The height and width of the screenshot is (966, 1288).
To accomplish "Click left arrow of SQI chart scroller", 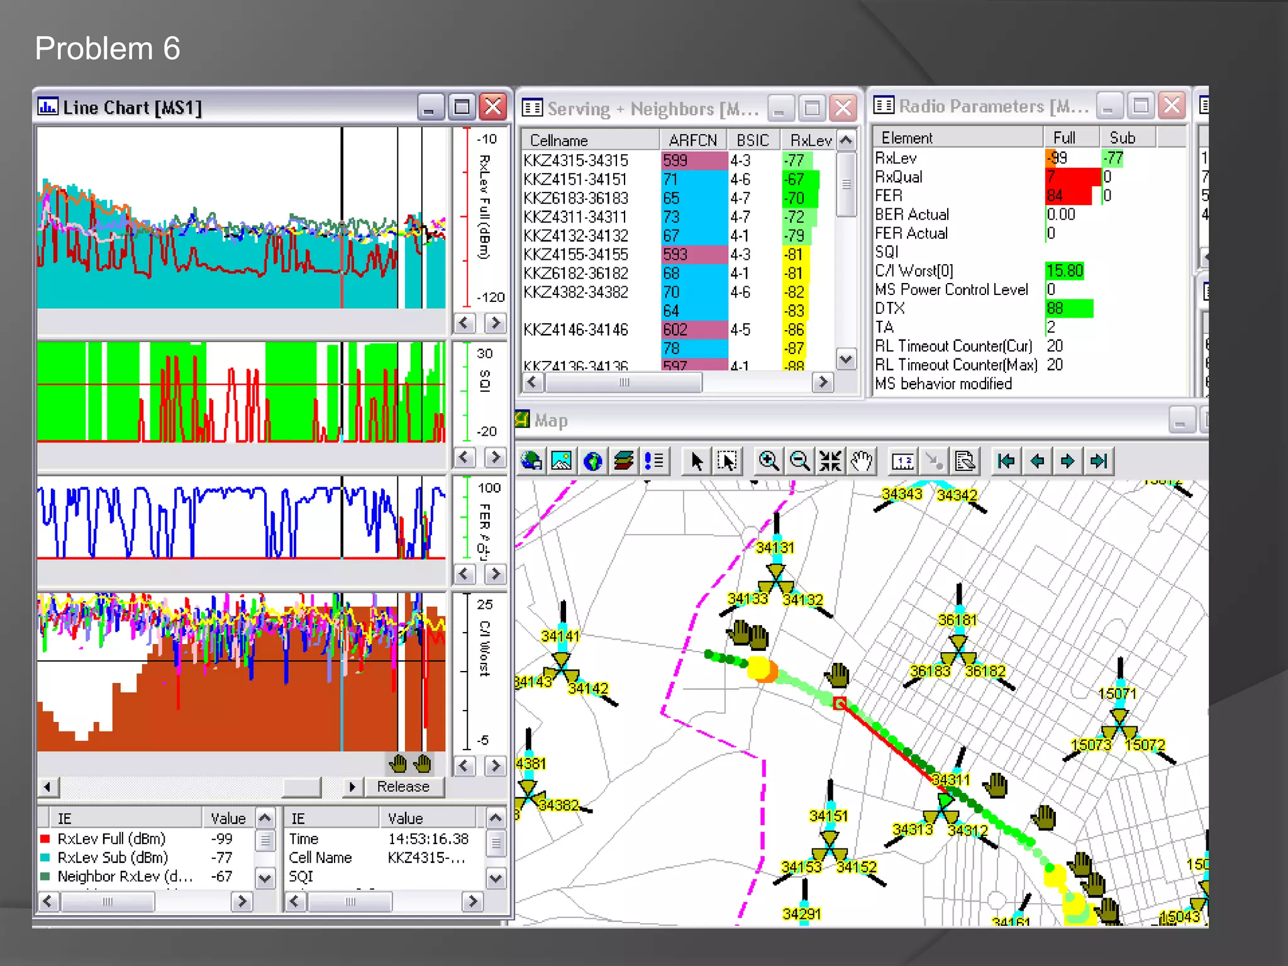I will (464, 457).
